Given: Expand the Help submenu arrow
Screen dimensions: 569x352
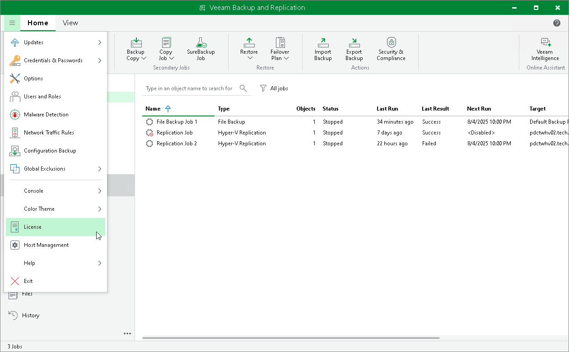Looking at the screenshot, I should (x=99, y=263).
